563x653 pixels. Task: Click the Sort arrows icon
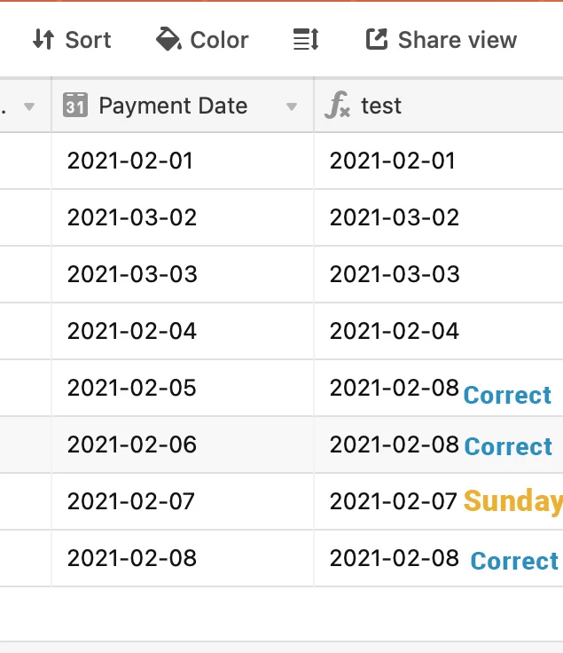tap(43, 40)
